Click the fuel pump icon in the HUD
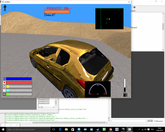The height and width of the screenshot is (132, 165). (x=125, y=95)
